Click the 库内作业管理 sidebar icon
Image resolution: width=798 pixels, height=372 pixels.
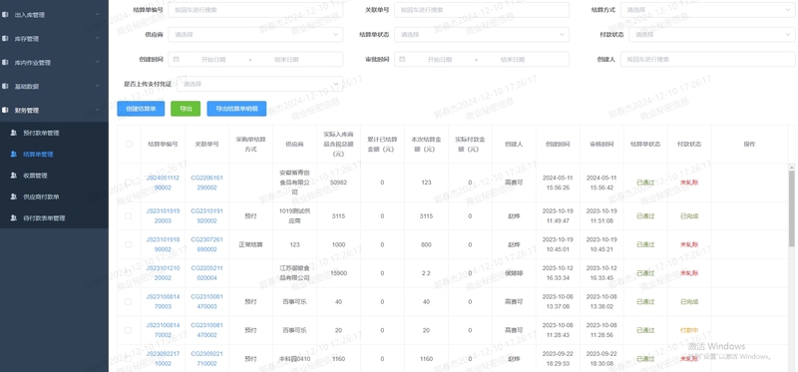tap(5, 63)
